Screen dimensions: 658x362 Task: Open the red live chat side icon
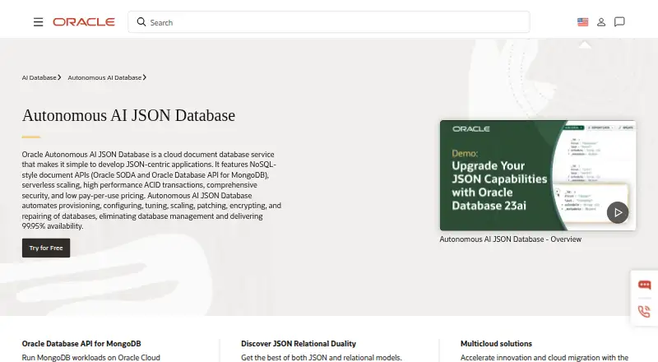644,285
